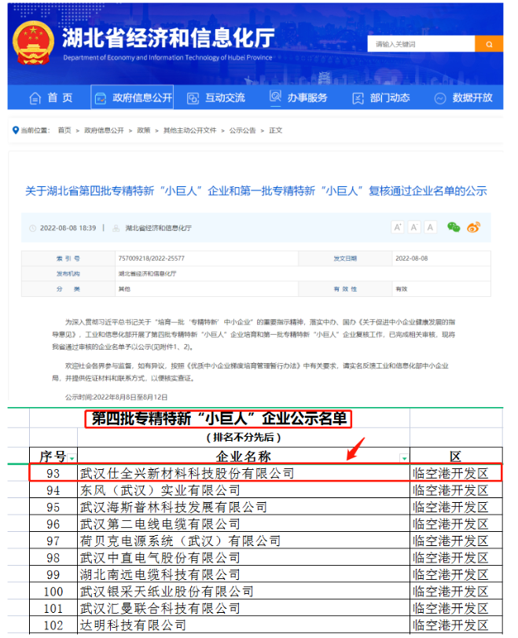
Task: Click the publisher icon beside 湖北省经济和信息化厅
Action: [116, 229]
